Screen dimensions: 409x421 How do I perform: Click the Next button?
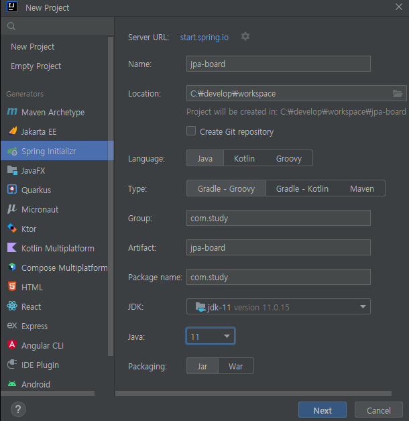pyautogui.click(x=323, y=410)
